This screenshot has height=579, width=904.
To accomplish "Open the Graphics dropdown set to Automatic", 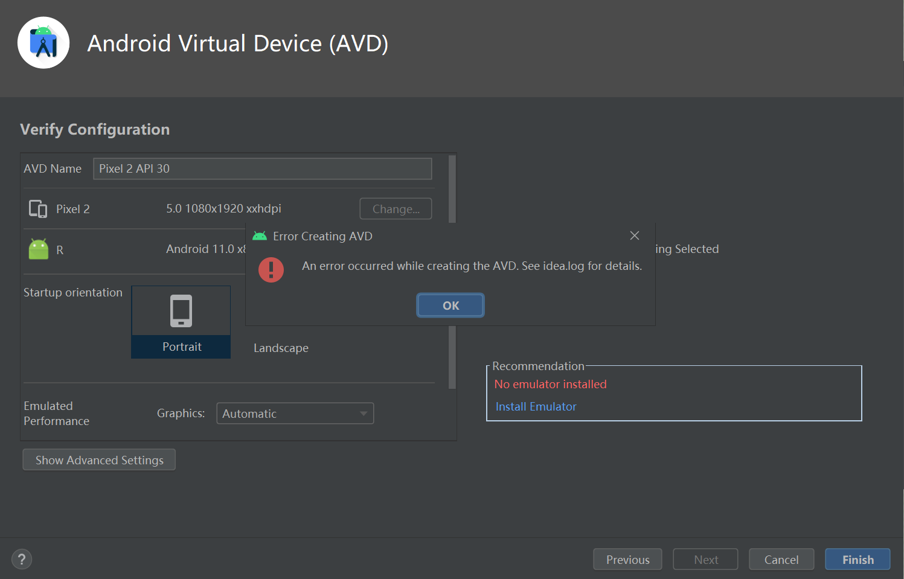I will (x=295, y=414).
